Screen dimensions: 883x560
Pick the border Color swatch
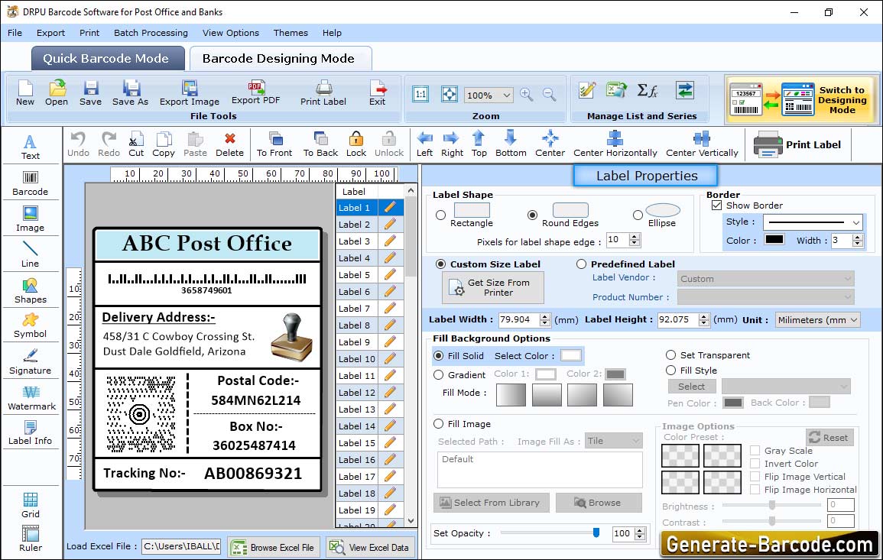774,239
